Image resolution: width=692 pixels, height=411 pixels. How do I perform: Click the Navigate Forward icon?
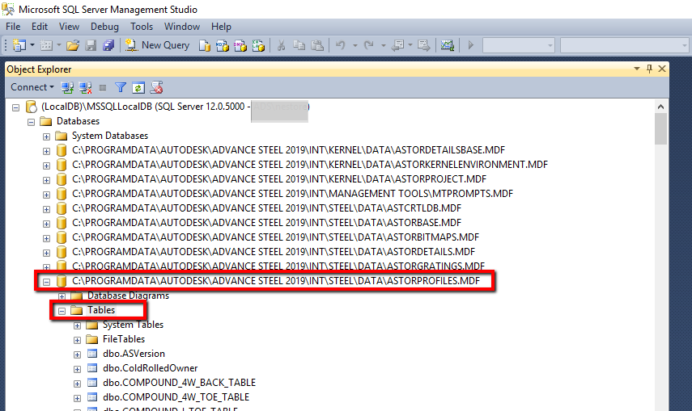423,45
